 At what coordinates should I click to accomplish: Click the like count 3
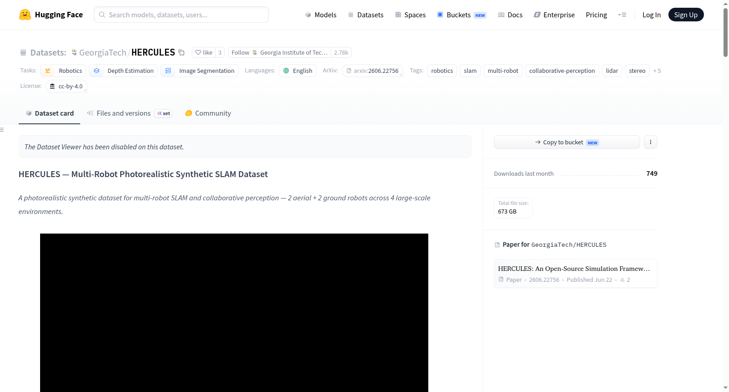220,52
